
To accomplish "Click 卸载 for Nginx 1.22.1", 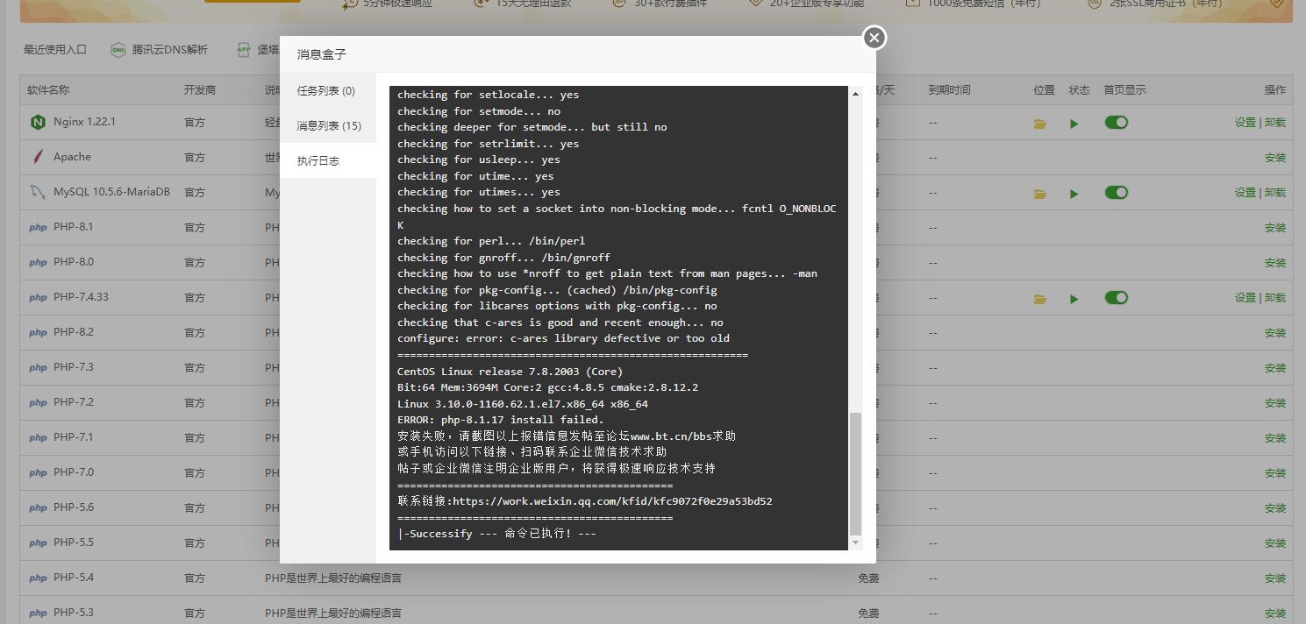I will 1275,123.
